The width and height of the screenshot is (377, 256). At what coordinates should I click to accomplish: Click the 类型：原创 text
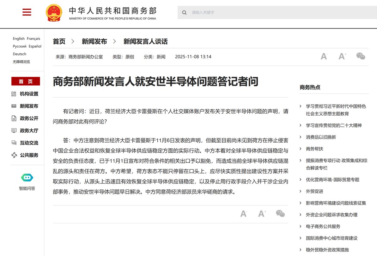point(123,57)
